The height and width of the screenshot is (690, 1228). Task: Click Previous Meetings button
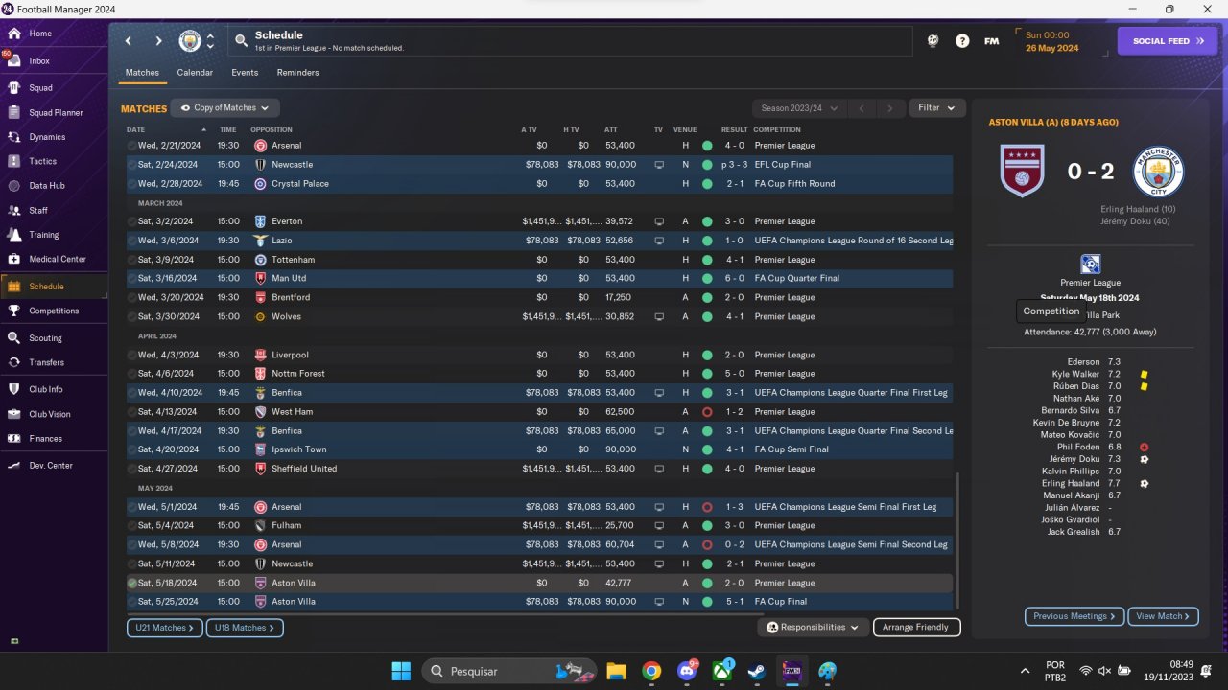point(1074,616)
